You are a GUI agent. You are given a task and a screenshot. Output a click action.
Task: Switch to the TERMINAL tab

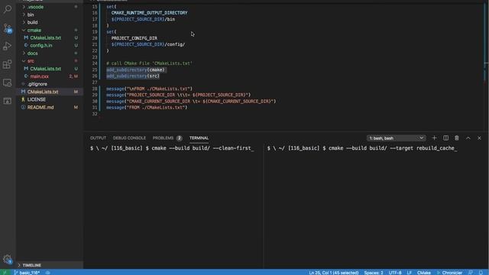199,137
